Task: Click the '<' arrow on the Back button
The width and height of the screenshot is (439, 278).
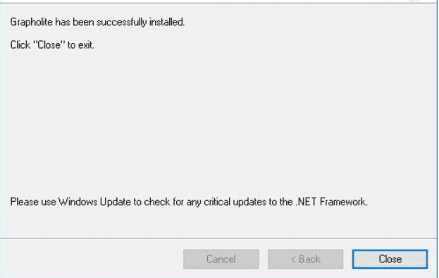Action: point(293,259)
